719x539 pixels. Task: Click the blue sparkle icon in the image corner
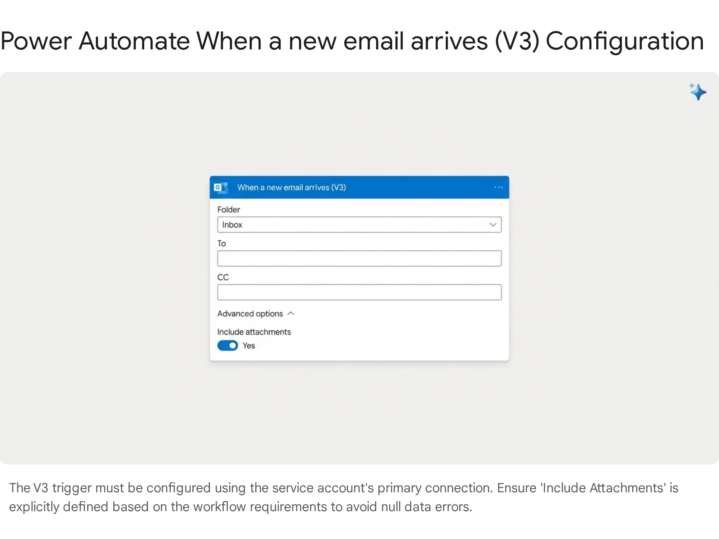coord(698,92)
